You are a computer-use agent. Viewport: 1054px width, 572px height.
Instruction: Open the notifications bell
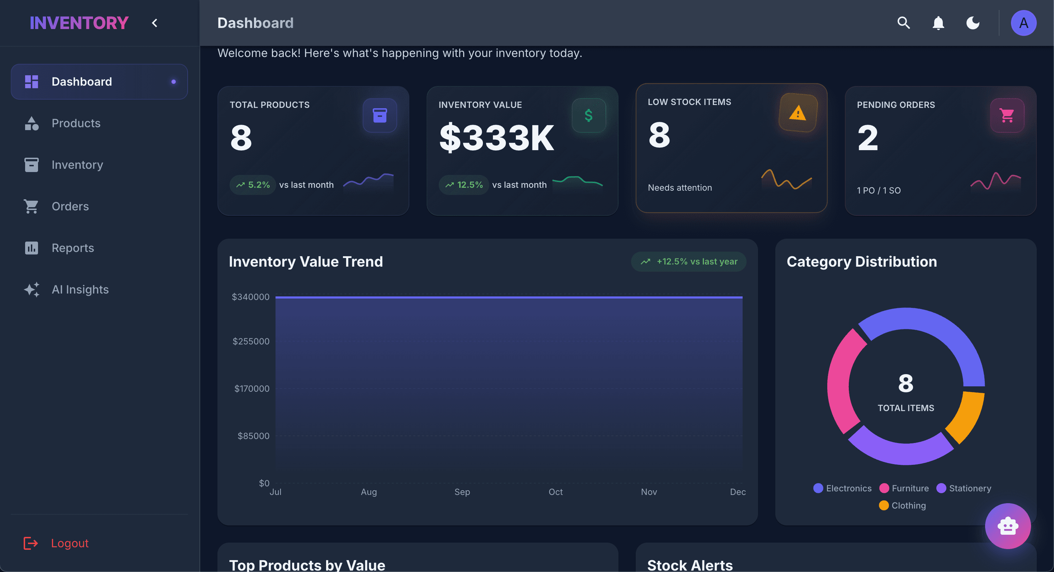[x=938, y=23]
